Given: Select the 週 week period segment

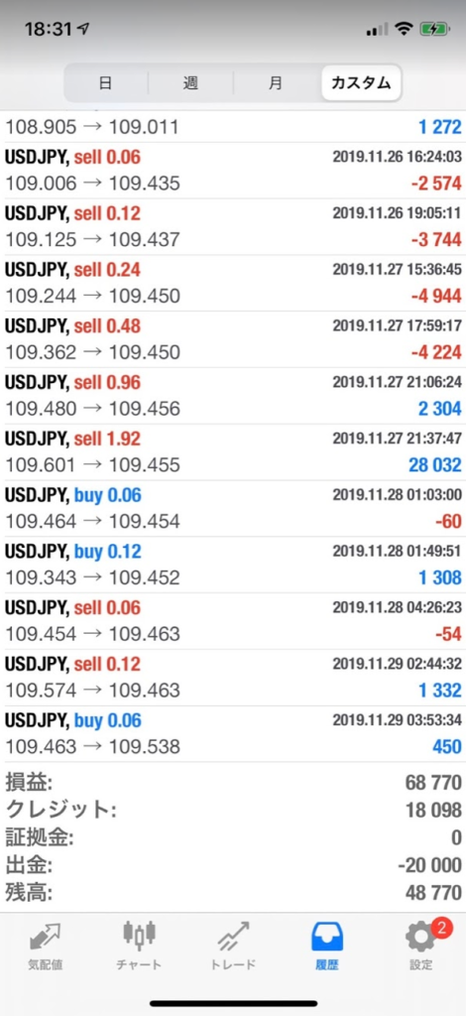Looking at the screenshot, I should 190,83.
